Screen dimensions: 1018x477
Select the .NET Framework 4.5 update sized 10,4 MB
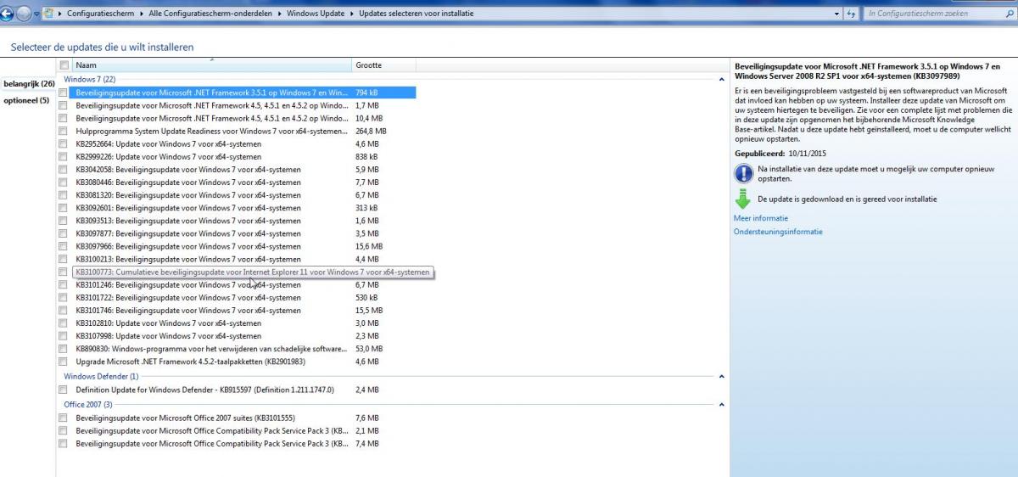tap(238, 118)
